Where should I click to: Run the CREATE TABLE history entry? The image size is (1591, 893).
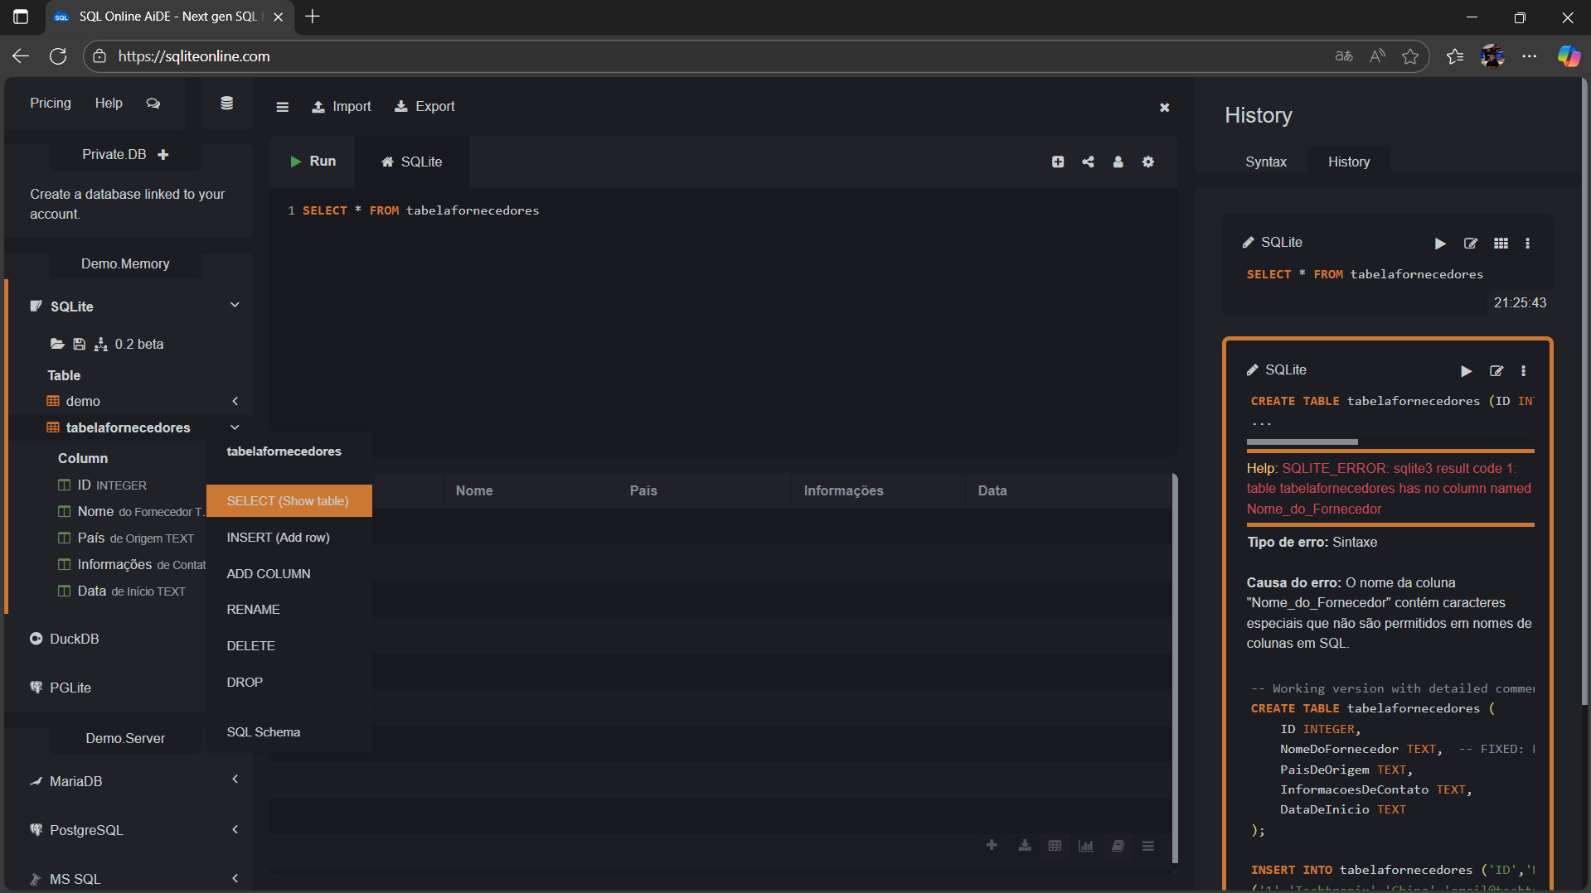pos(1466,371)
